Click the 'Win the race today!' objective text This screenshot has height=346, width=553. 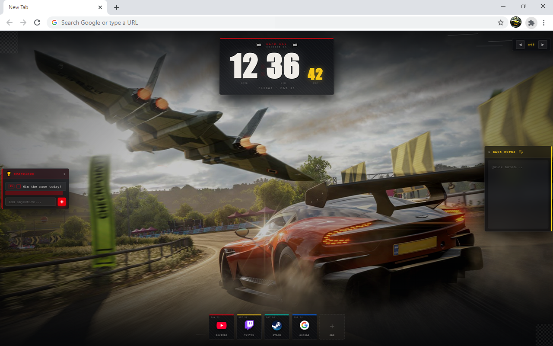coord(42,186)
